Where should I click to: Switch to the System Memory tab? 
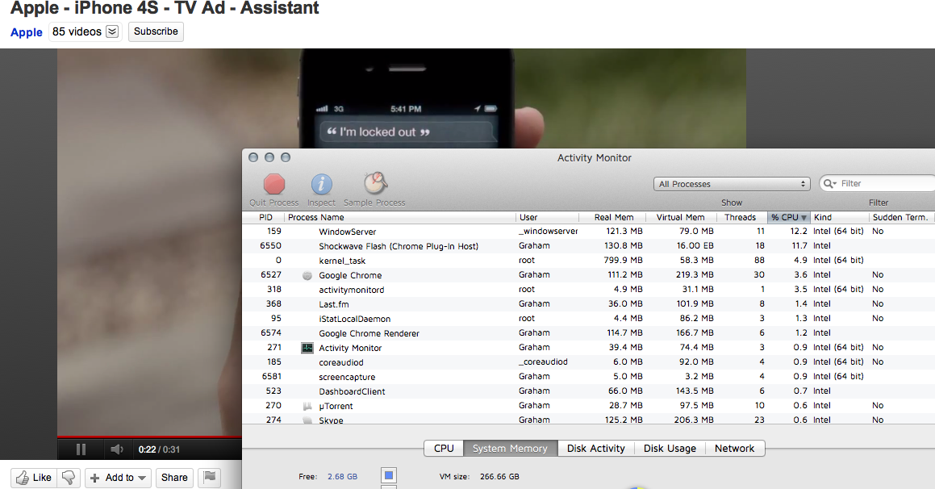[510, 449]
